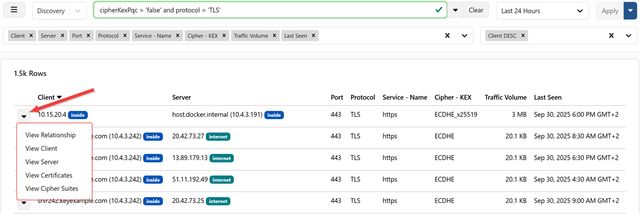The image size is (640, 214).
Task: Click into the query filter input field
Action: 264,10
